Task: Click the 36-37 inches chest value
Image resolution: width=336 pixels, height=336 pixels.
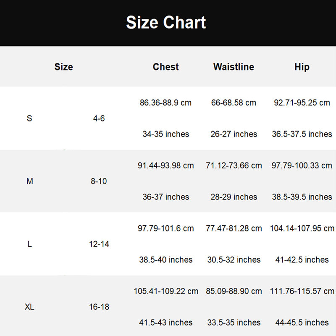Action: click(x=165, y=197)
